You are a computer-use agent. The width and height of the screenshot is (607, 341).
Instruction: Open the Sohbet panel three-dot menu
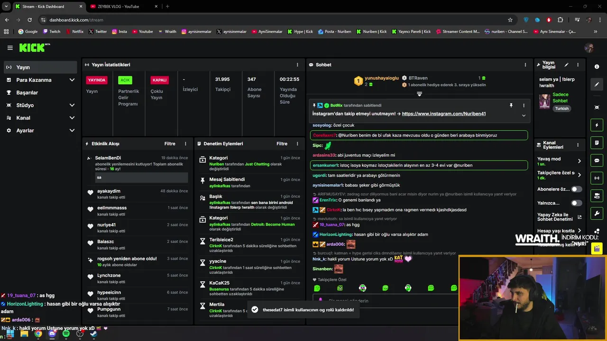[525, 64]
